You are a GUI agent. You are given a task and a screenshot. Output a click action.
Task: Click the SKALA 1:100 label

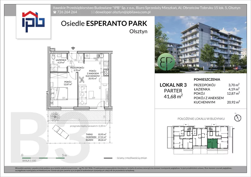(29, 161)
